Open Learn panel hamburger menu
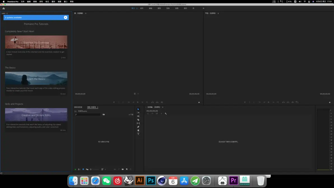 click(x=7, y=13)
